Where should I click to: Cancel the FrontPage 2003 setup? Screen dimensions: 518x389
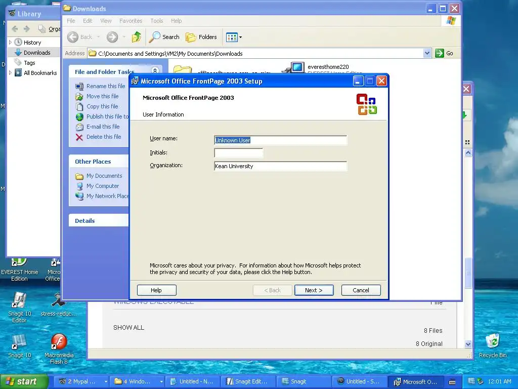click(x=361, y=290)
